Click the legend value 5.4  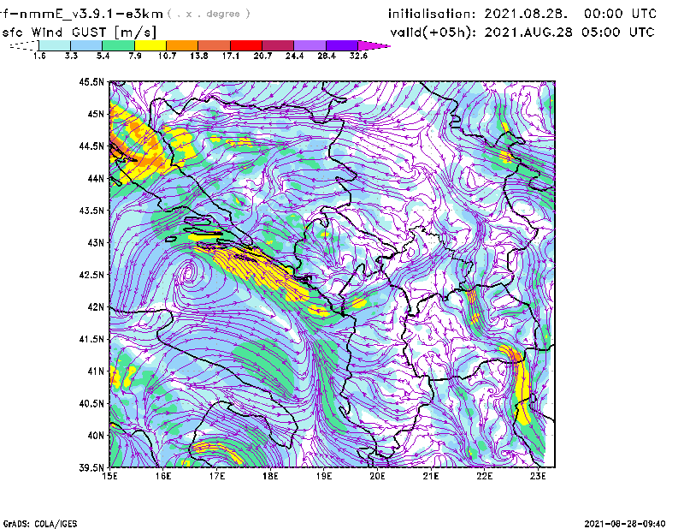pyautogui.click(x=103, y=56)
